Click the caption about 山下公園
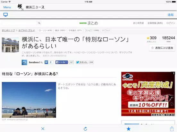Image resolution: width=177 pixels, height=132 pixels. point(87,86)
